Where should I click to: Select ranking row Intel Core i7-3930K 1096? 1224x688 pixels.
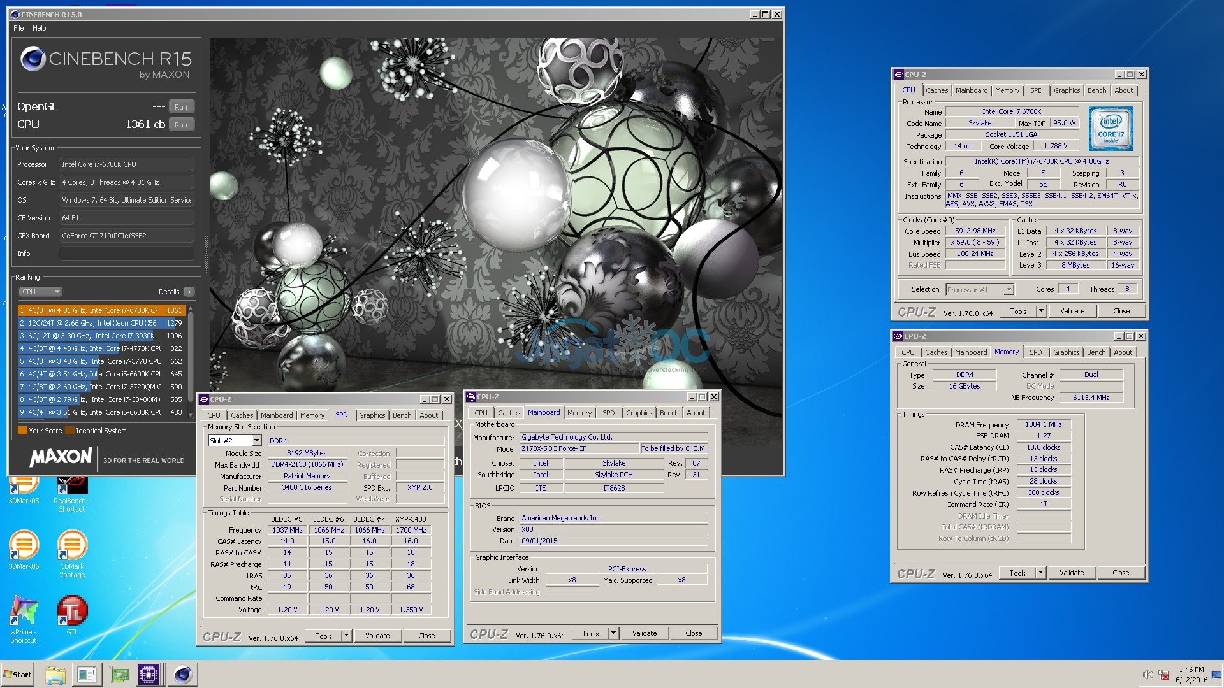101,336
